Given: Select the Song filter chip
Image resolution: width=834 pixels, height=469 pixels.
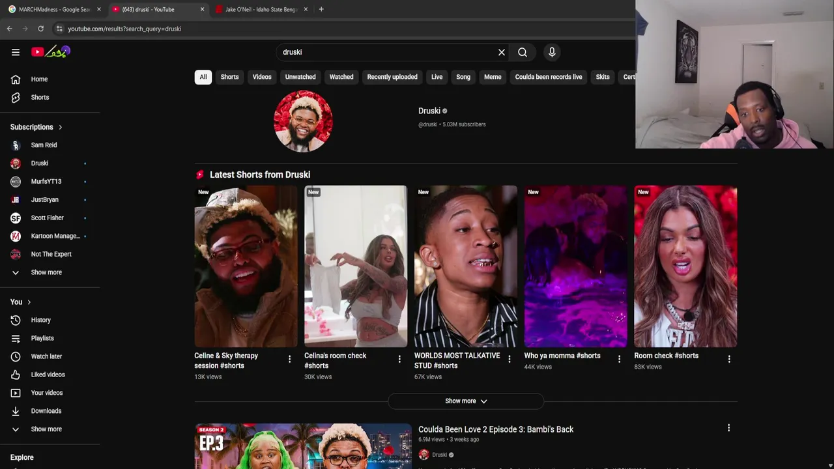Looking at the screenshot, I should 463,77.
